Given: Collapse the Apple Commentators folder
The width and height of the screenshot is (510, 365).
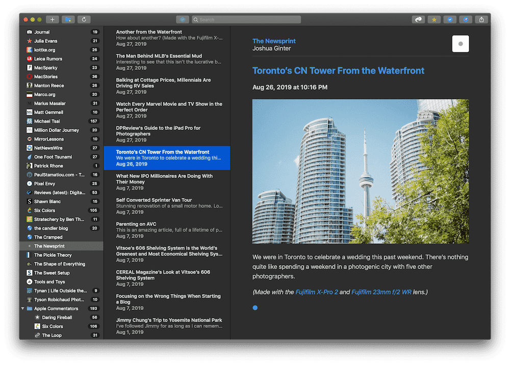Looking at the screenshot, I should (x=22, y=308).
